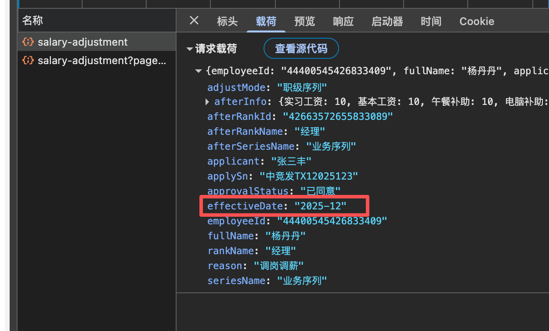
Task: Open the 启动器 tab
Action: click(x=387, y=21)
